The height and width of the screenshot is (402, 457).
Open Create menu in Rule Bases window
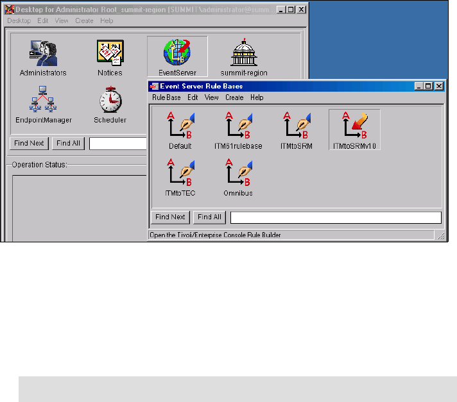(x=234, y=97)
